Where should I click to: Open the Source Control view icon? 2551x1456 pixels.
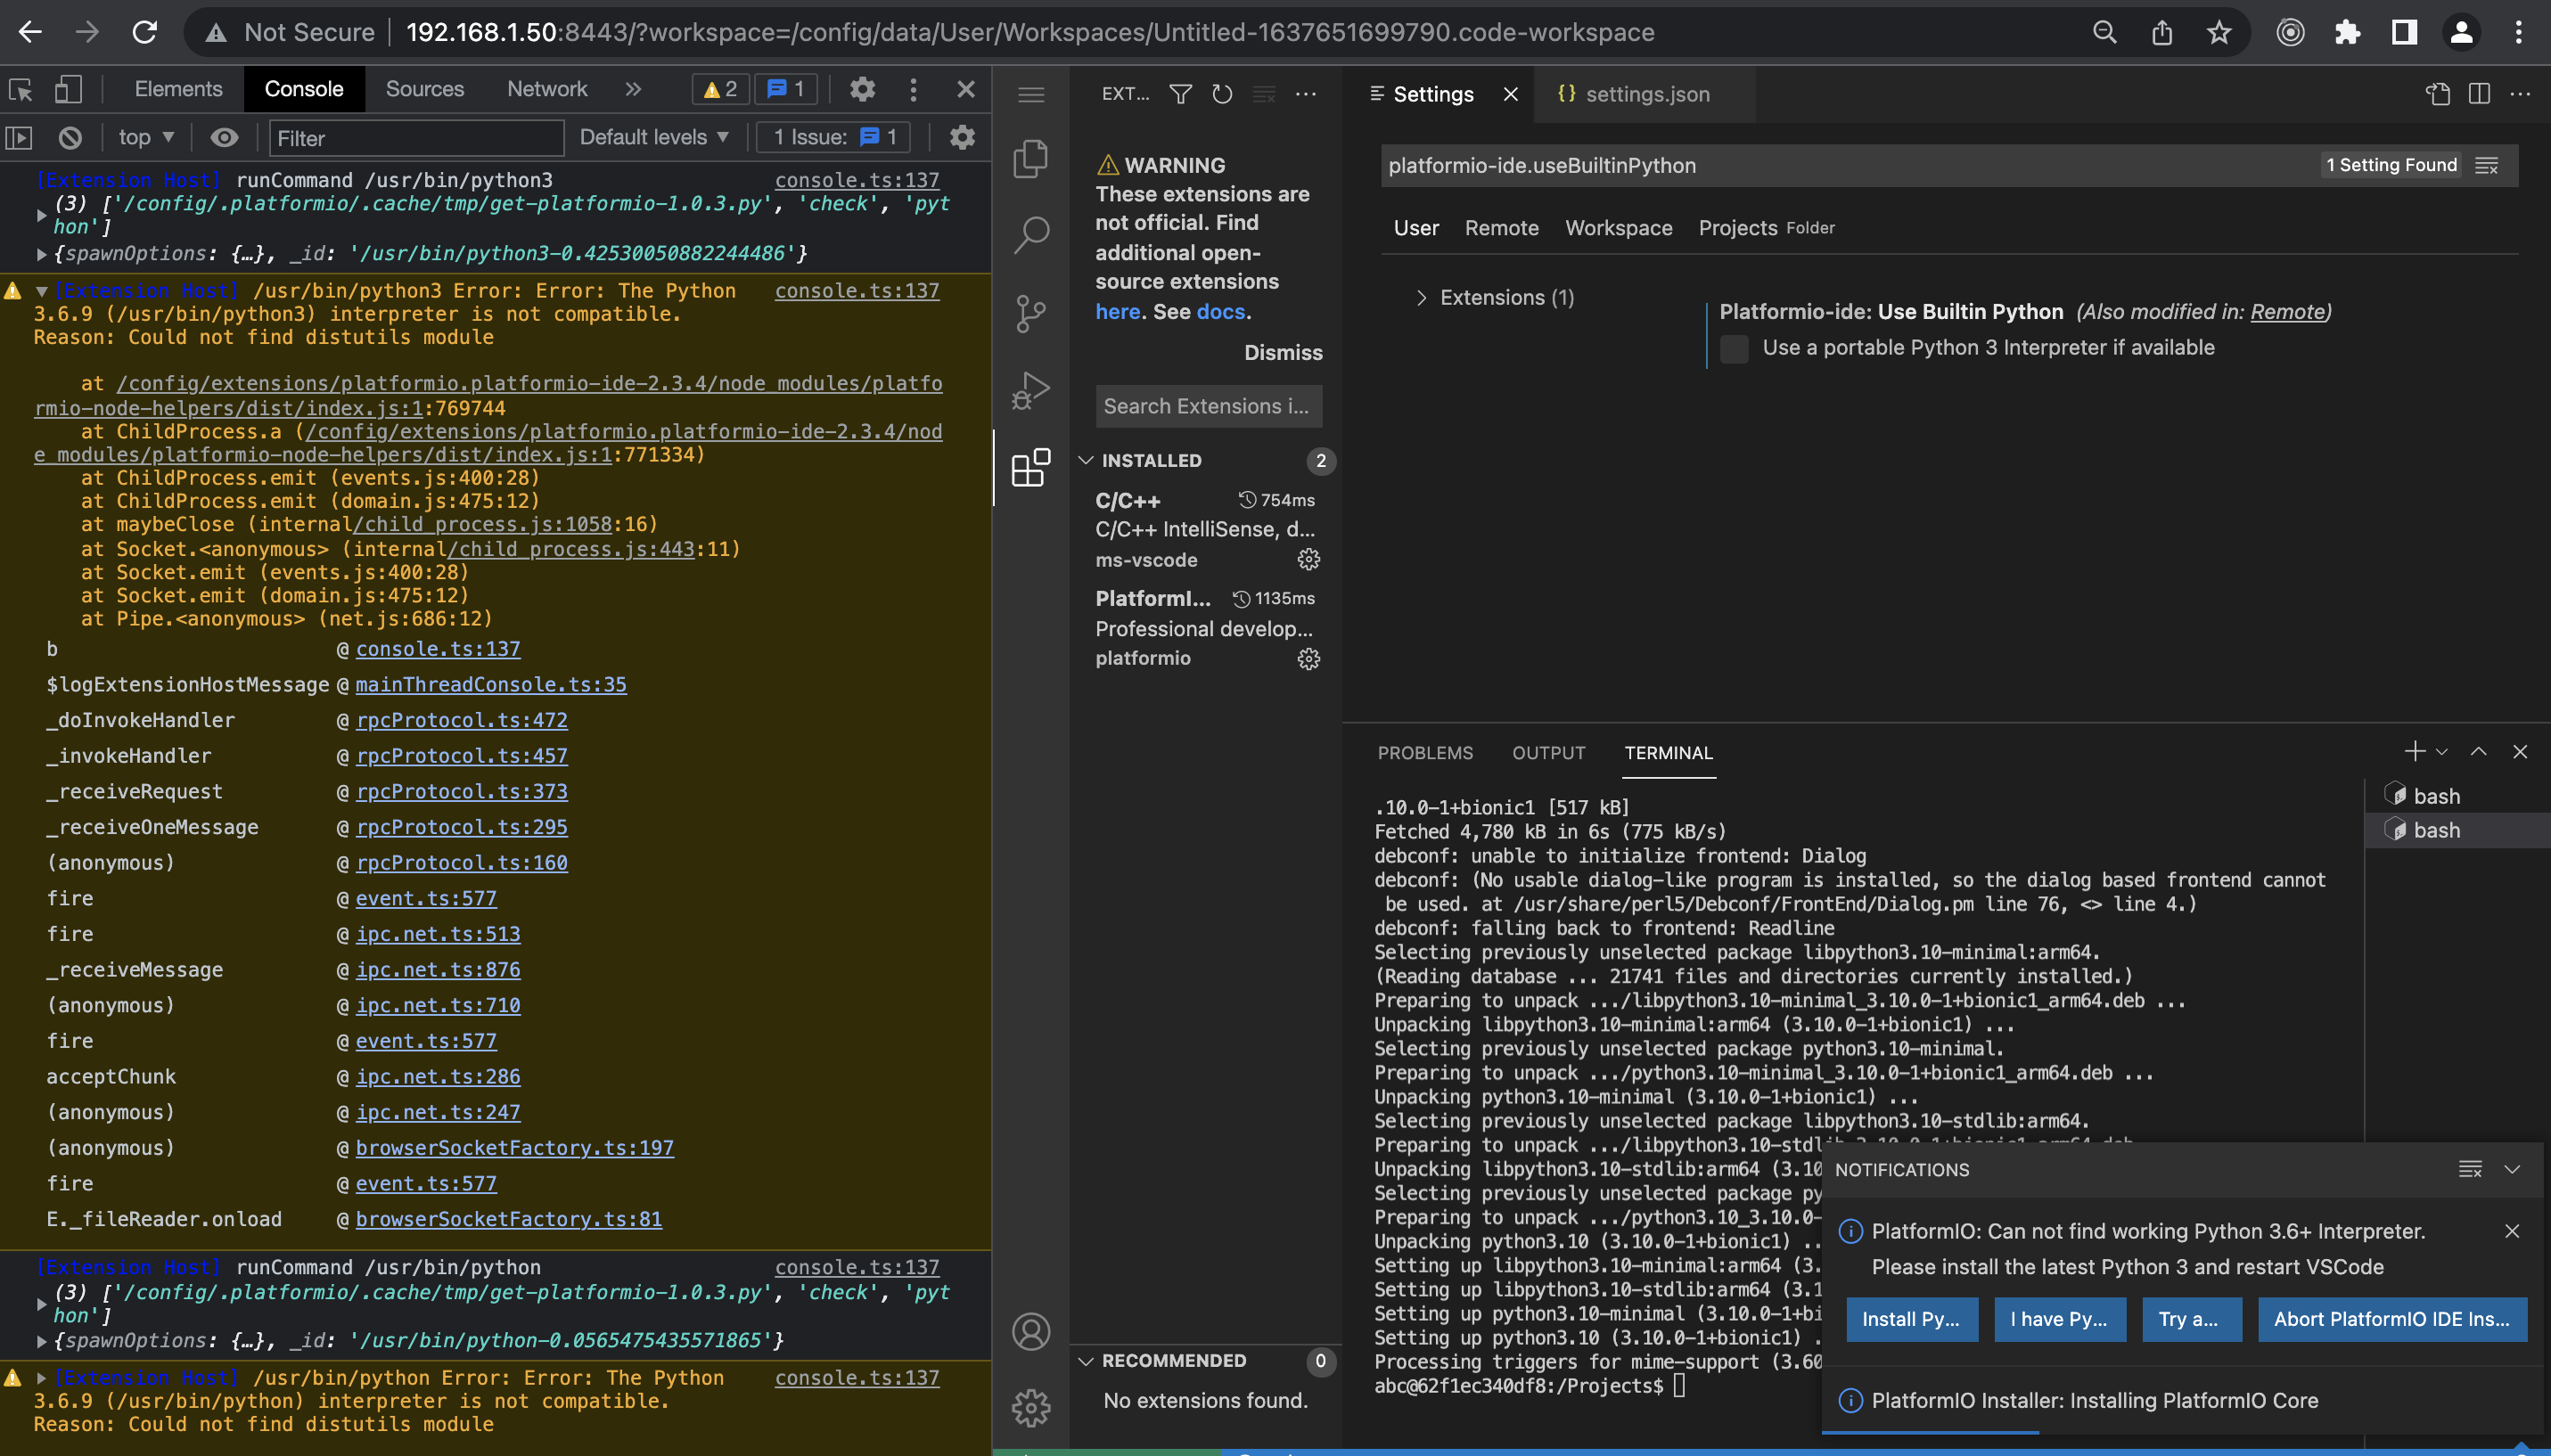point(1030,313)
